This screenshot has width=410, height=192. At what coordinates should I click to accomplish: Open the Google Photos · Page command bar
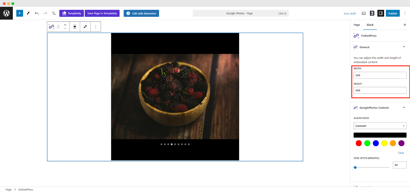[241, 13]
